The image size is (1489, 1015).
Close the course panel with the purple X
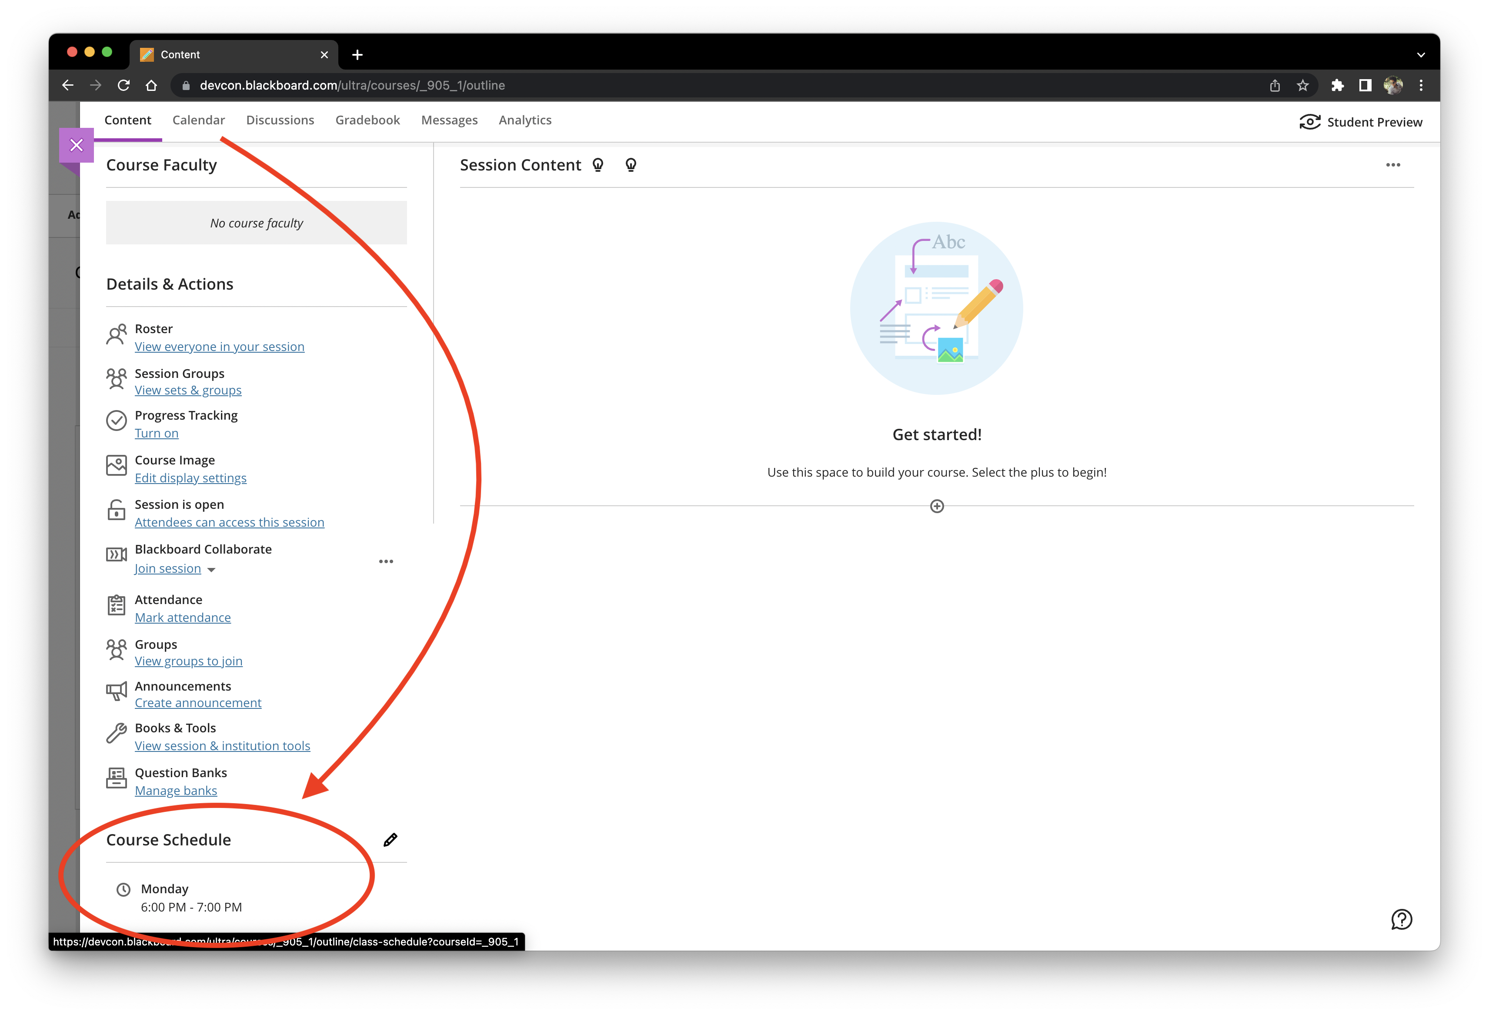[x=76, y=145]
